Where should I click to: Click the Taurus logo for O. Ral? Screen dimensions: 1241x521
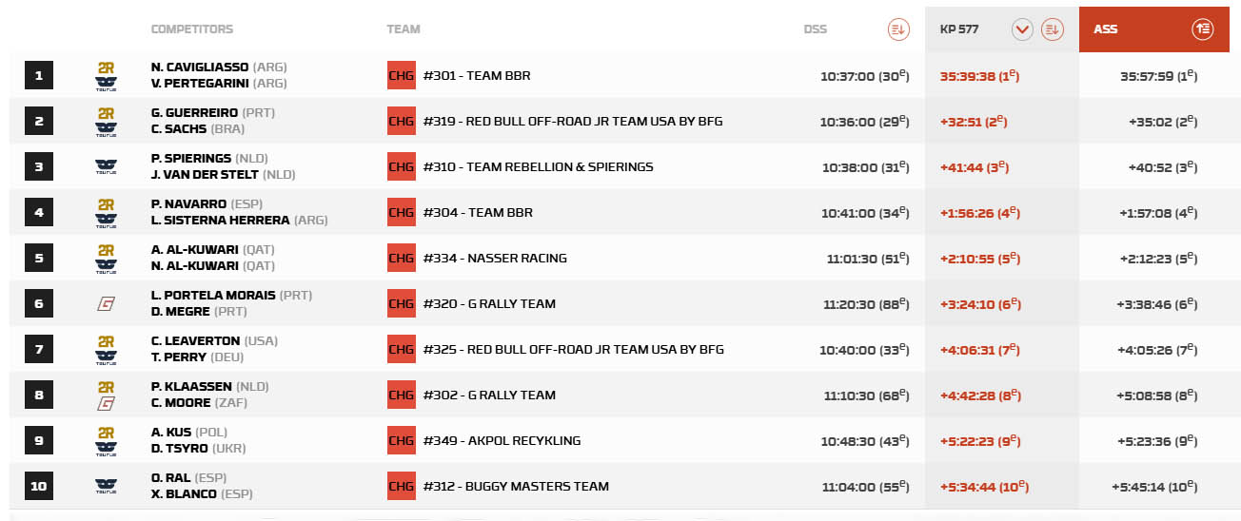(106, 487)
